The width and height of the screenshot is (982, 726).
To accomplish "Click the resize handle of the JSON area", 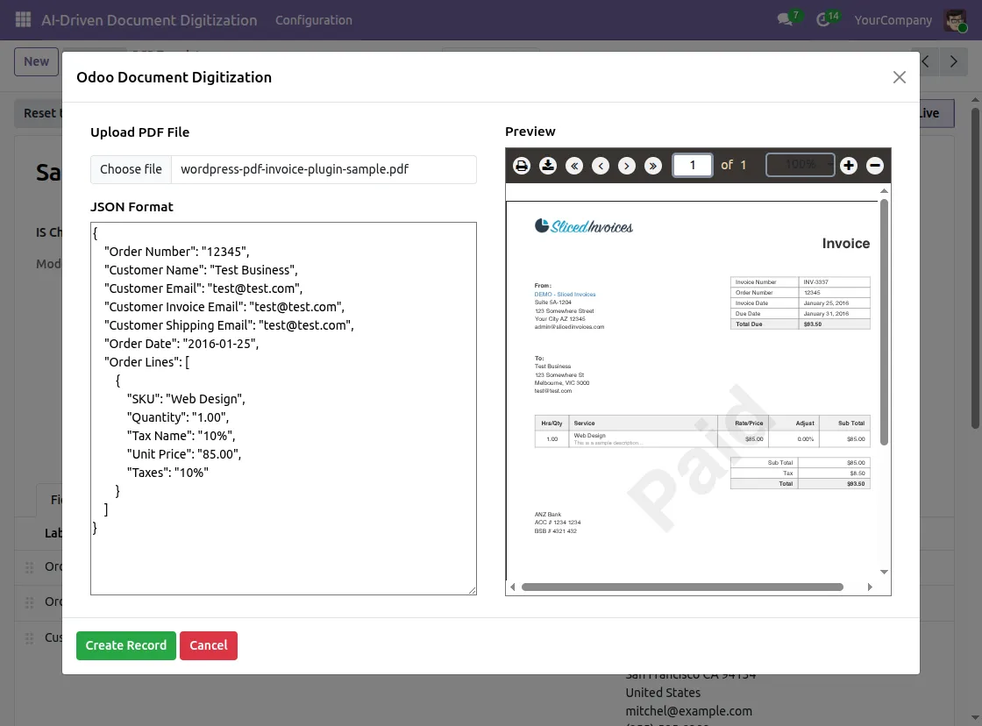I will coord(473,590).
